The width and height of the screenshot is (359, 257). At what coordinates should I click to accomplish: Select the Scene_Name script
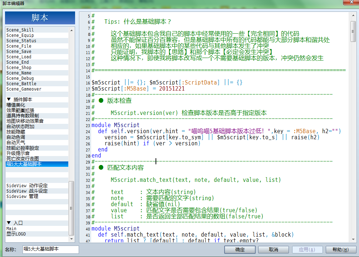tap(37, 73)
